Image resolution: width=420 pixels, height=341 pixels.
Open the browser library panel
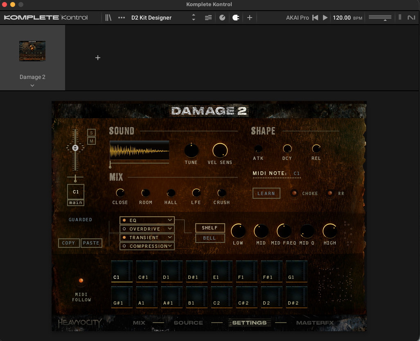[108, 18]
